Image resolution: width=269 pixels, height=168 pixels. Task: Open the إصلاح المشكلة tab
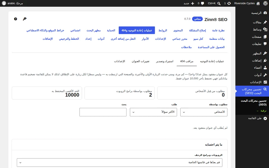pos(198,30)
